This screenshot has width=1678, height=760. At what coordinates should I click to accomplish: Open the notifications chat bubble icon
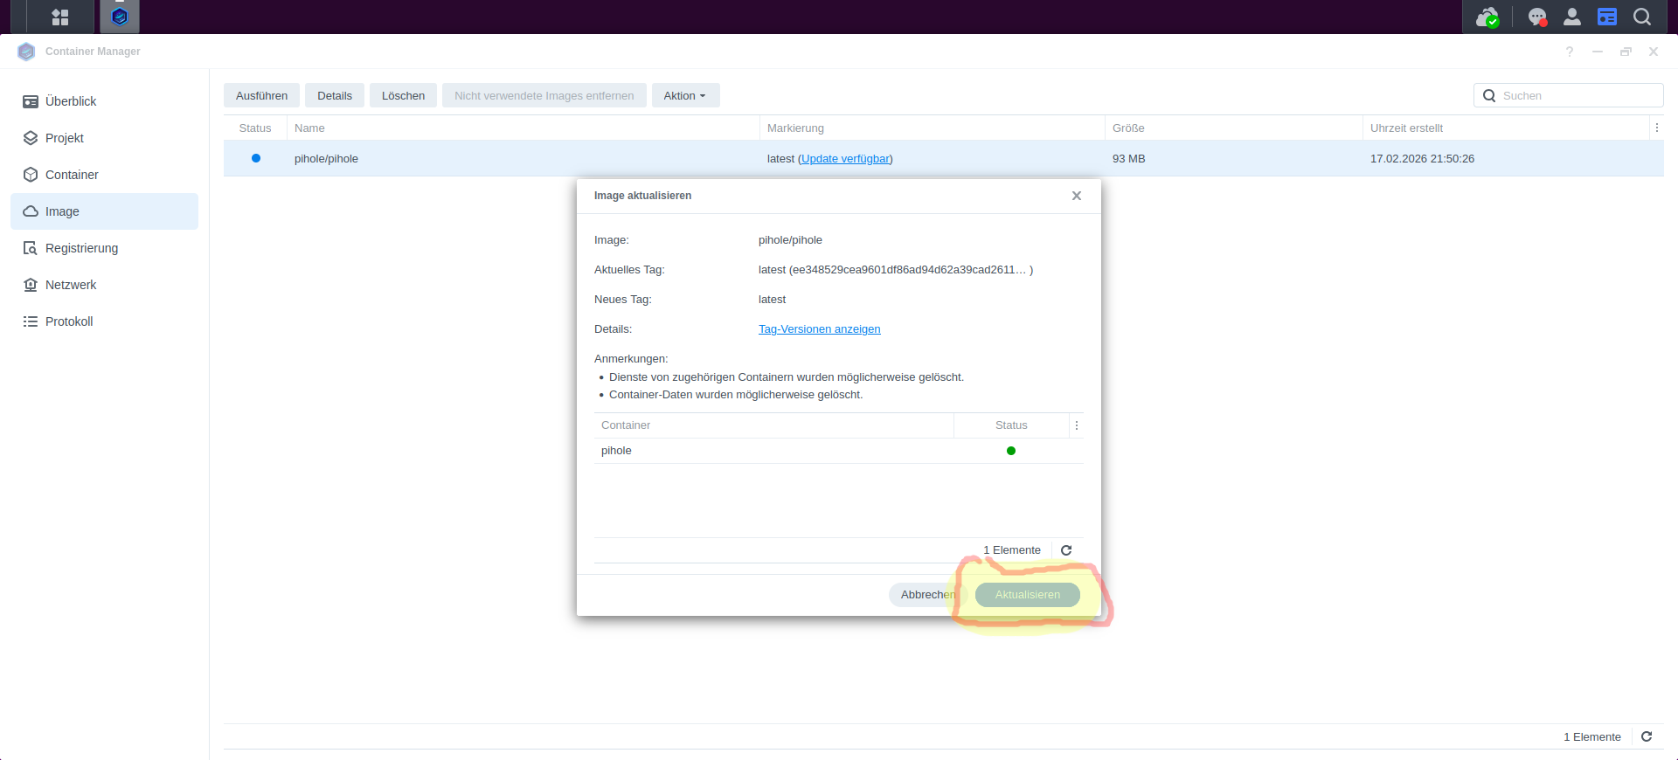pyautogui.click(x=1537, y=17)
